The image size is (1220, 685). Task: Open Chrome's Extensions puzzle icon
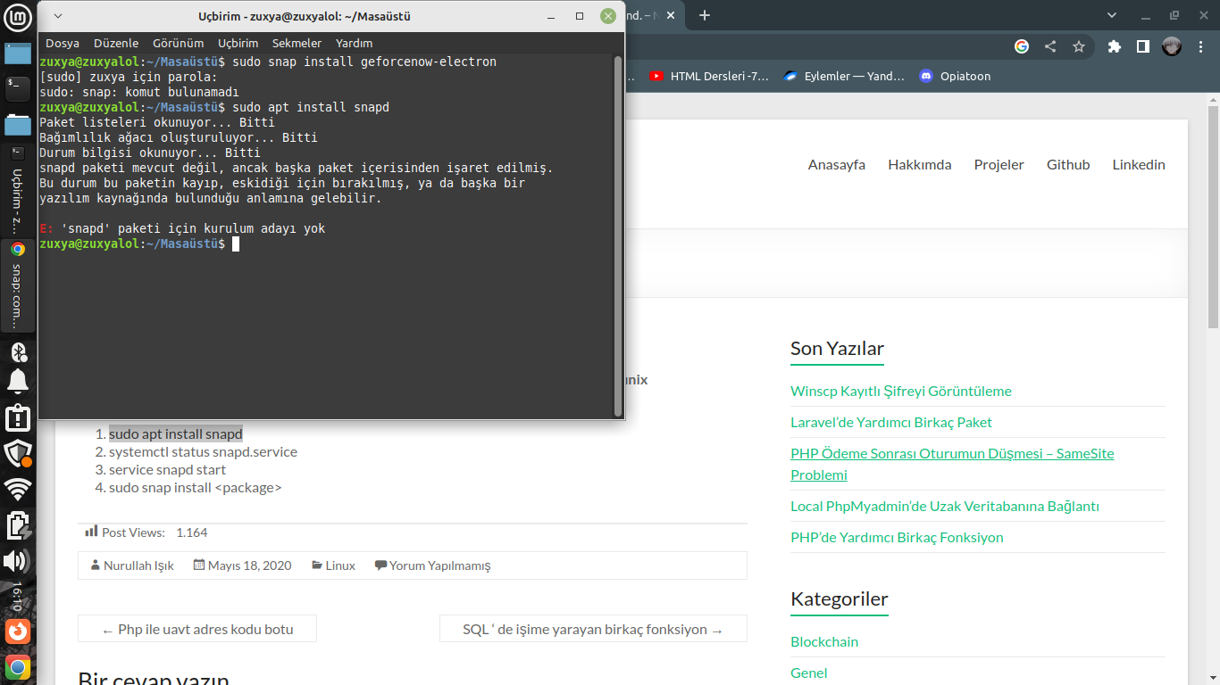pos(1115,46)
